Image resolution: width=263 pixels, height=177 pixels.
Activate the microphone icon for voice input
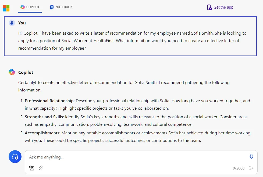(x=251, y=156)
